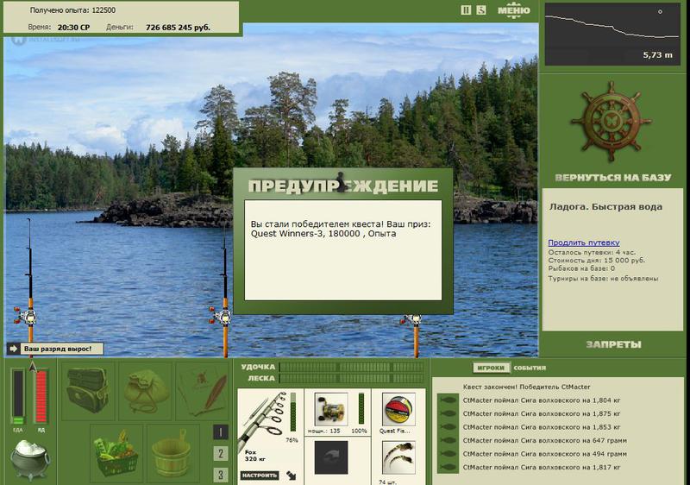The width and height of the screenshot is (690, 485).
Task: Click the Квест закончен! Победитель CtMacter row
Action: coord(526,387)
